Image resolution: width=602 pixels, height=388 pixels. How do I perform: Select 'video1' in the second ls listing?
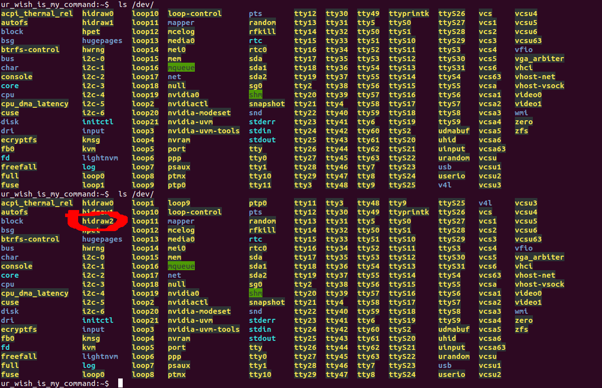[x=528, y=302]
